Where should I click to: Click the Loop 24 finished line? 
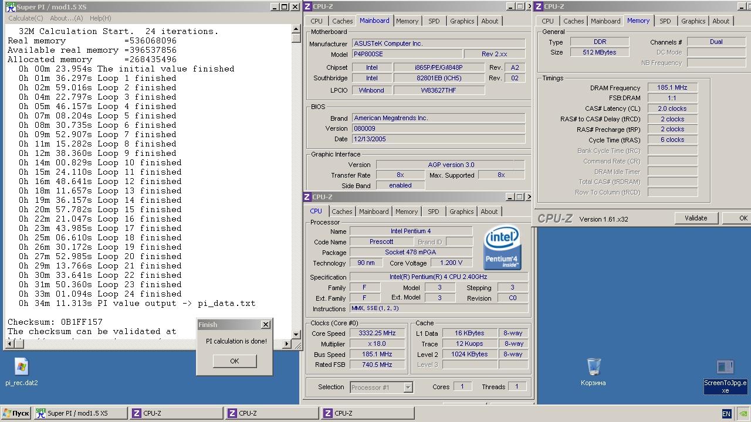tap(100, 294)
